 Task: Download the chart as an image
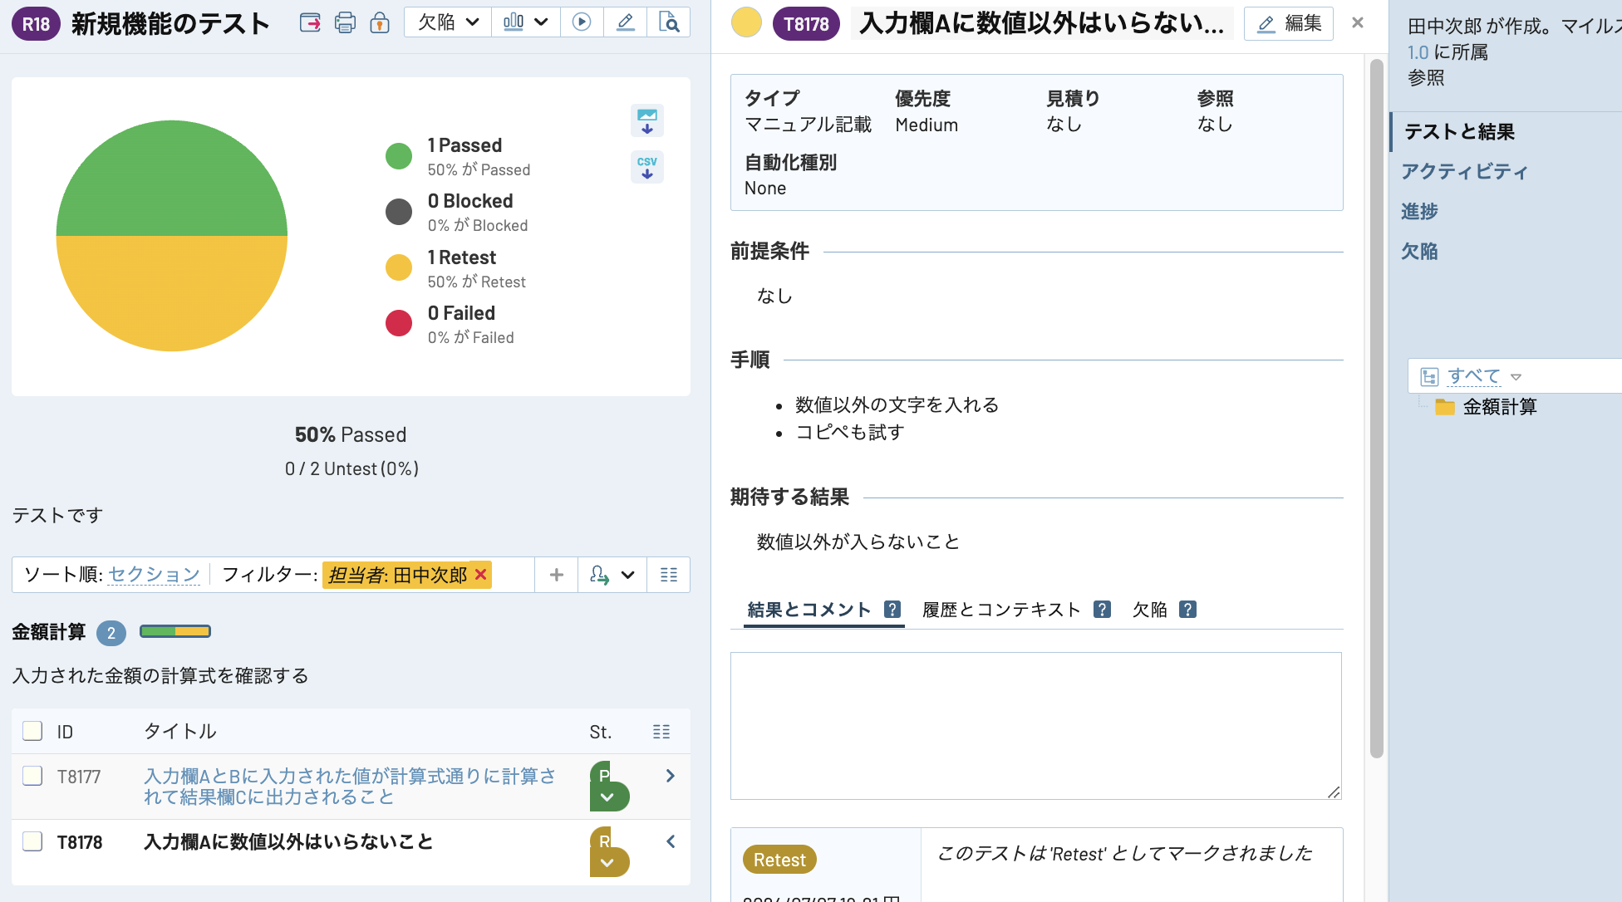646,120
